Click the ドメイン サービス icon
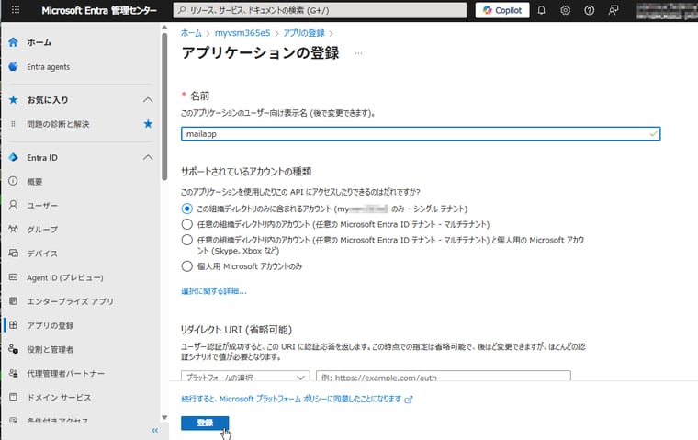Image resolution: width=698 pixels, height=440 pixels. pos(14,397)
